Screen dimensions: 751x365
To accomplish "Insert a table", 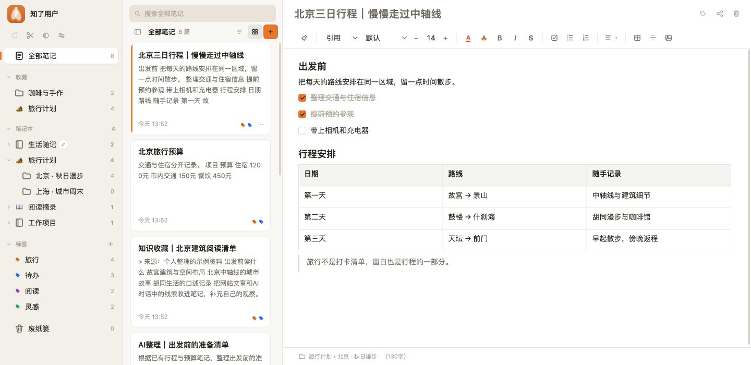I will 637,38.
